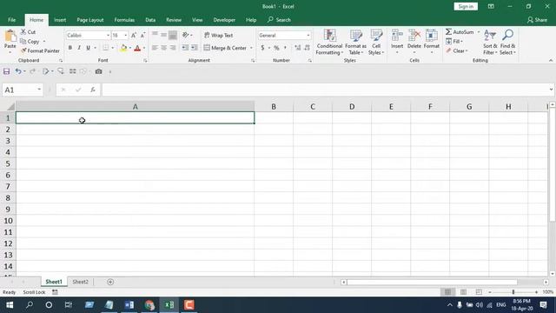Image resolution: width=556 pixels, height=313 pixels.
Task: Apply the fill color bucket
Action: click(123, 48)
